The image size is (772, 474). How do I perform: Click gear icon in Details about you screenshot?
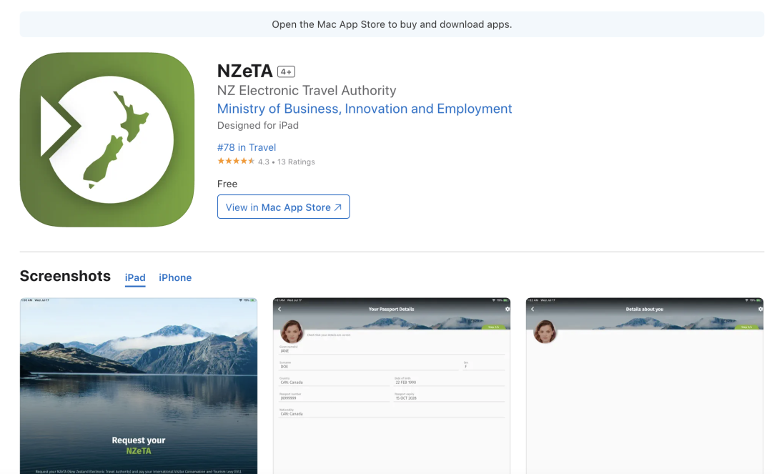pos(760,310)
